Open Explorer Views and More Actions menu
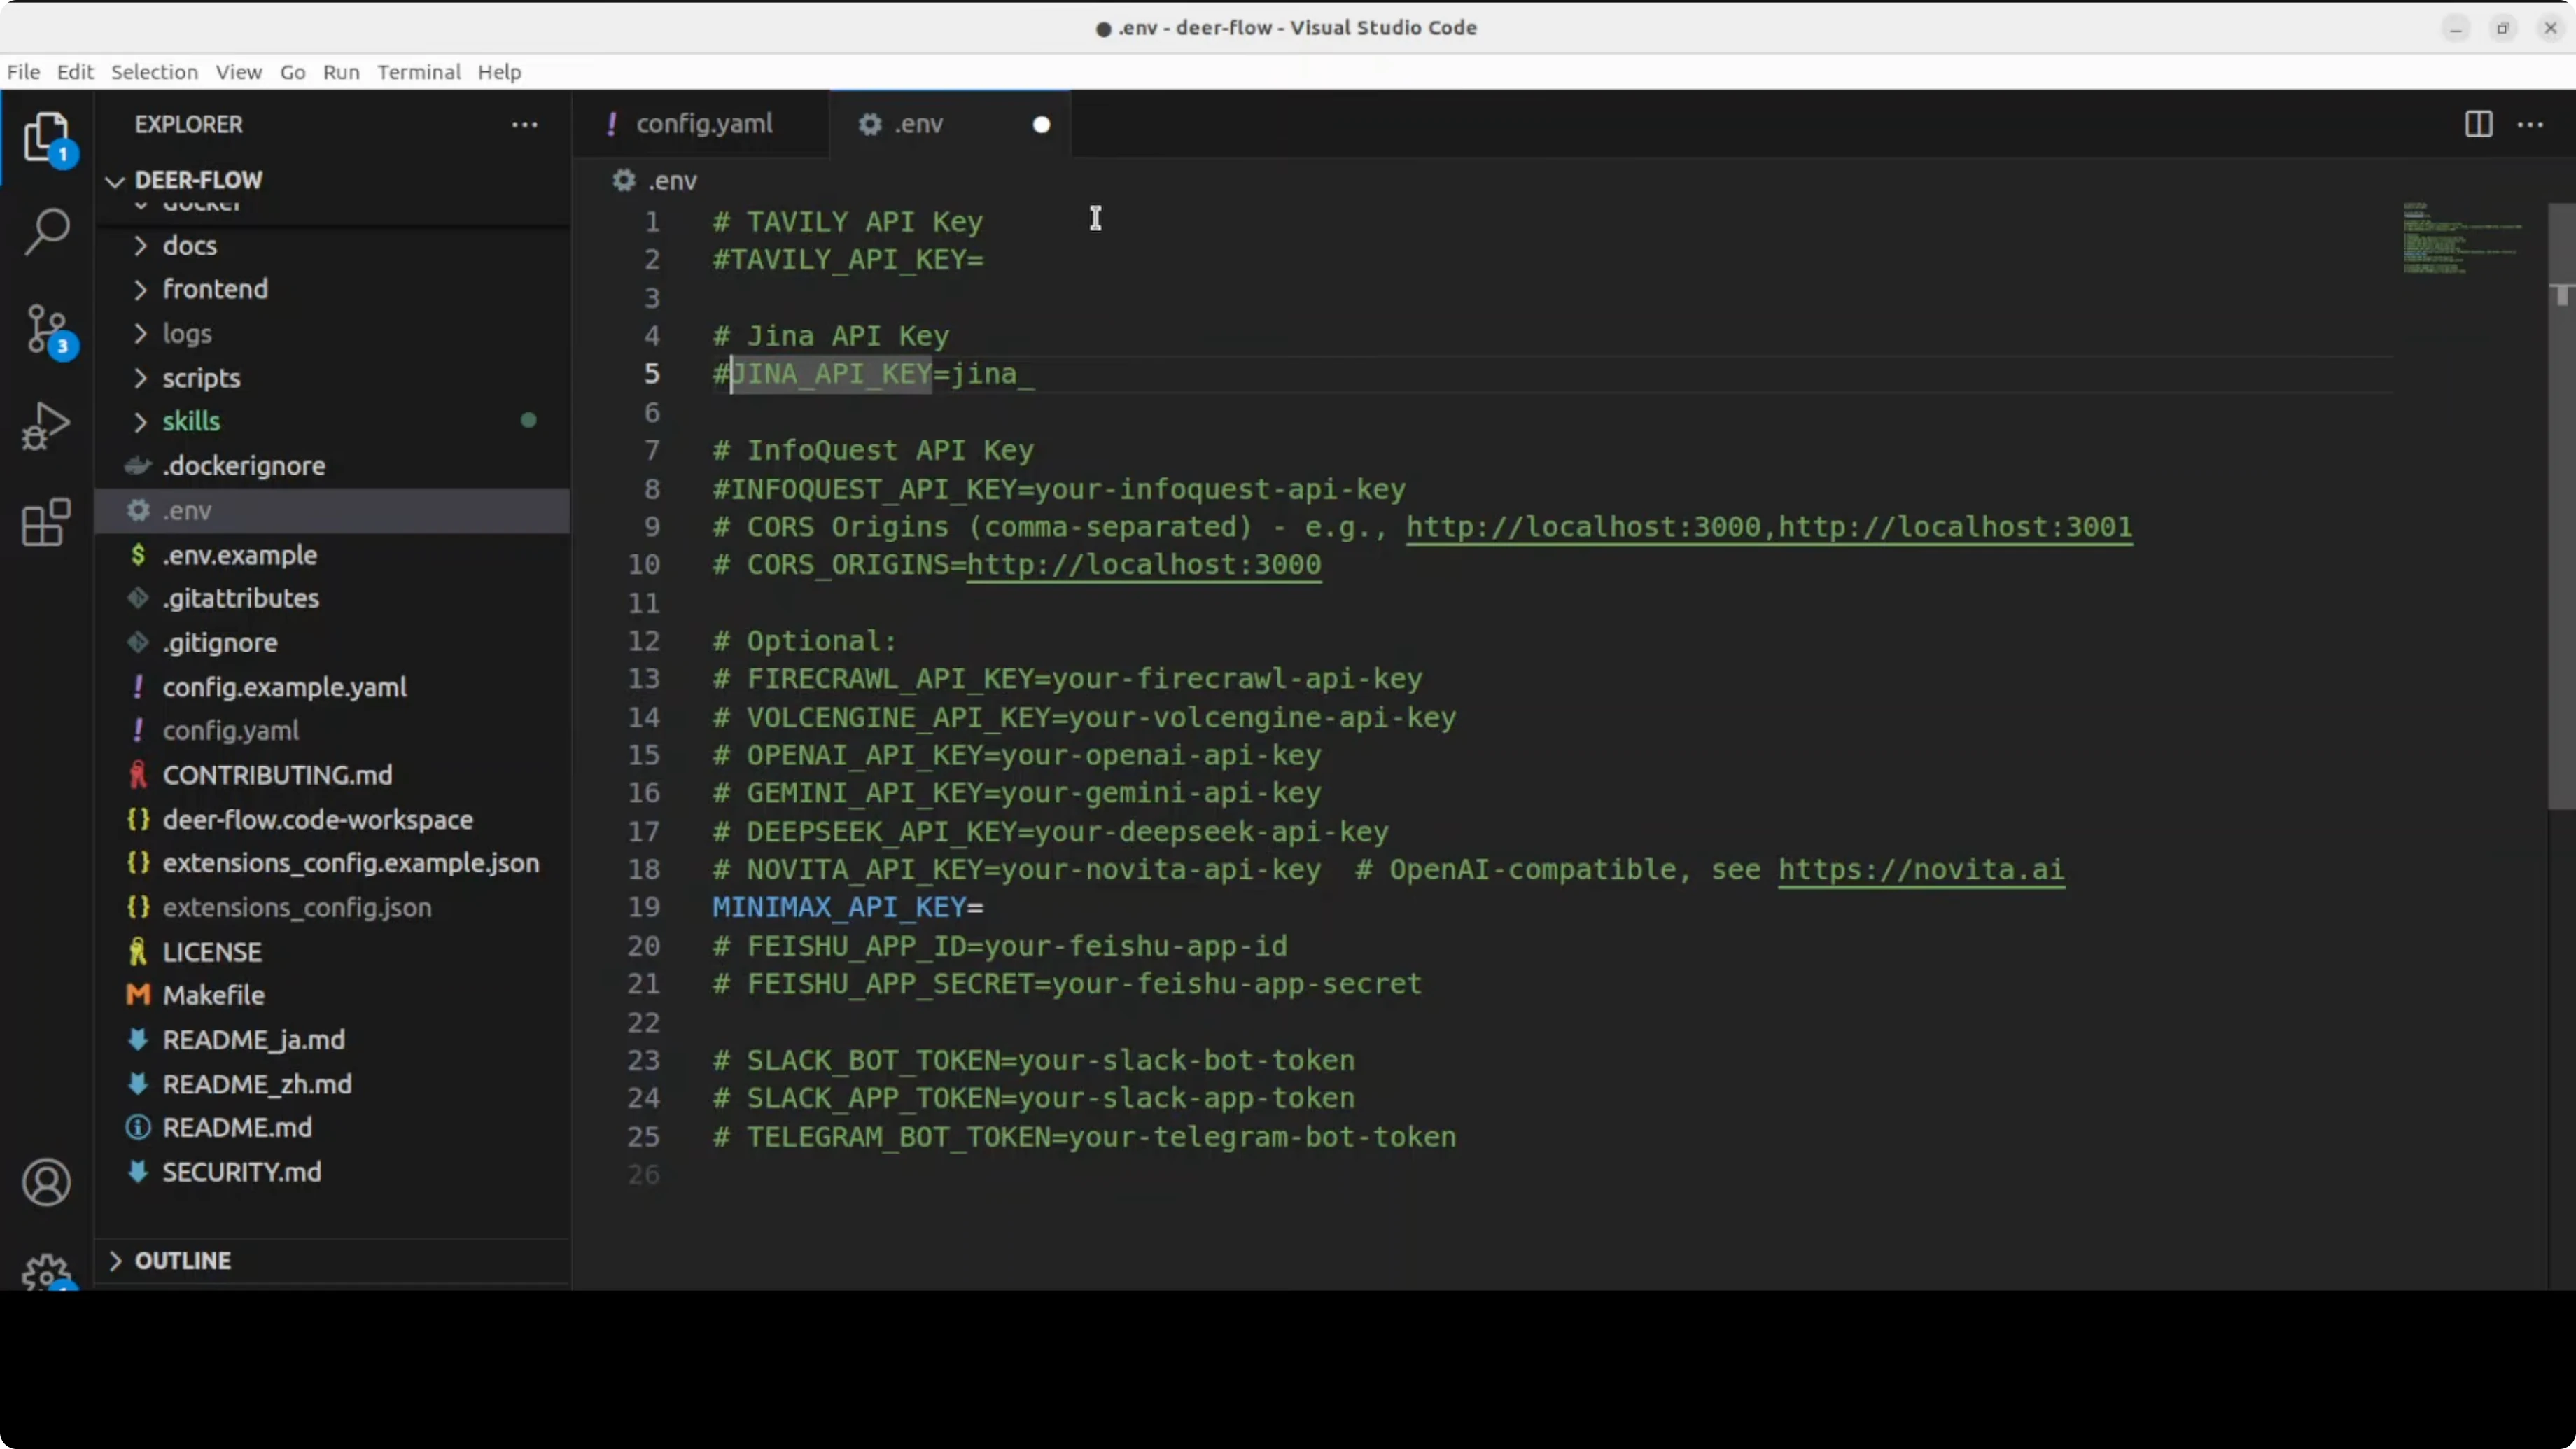The height and width of the screenshot is (1449, 2576). (525, 124)
